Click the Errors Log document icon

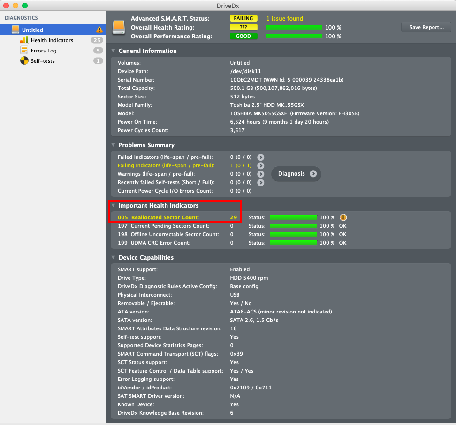click(x=24, y=51)
